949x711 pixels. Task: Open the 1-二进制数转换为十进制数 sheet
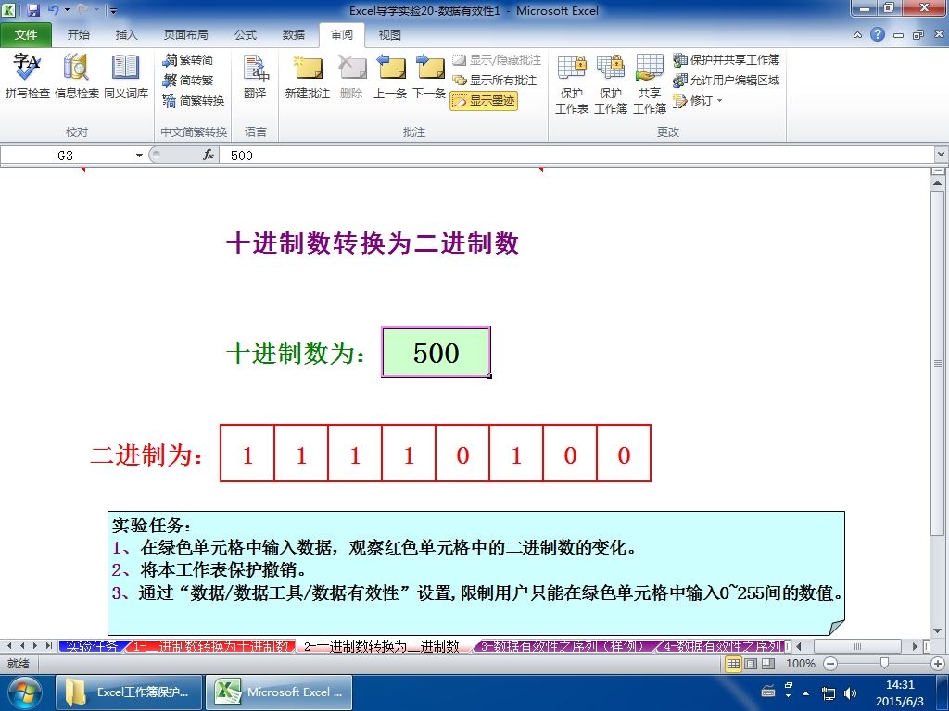point(210,646)
